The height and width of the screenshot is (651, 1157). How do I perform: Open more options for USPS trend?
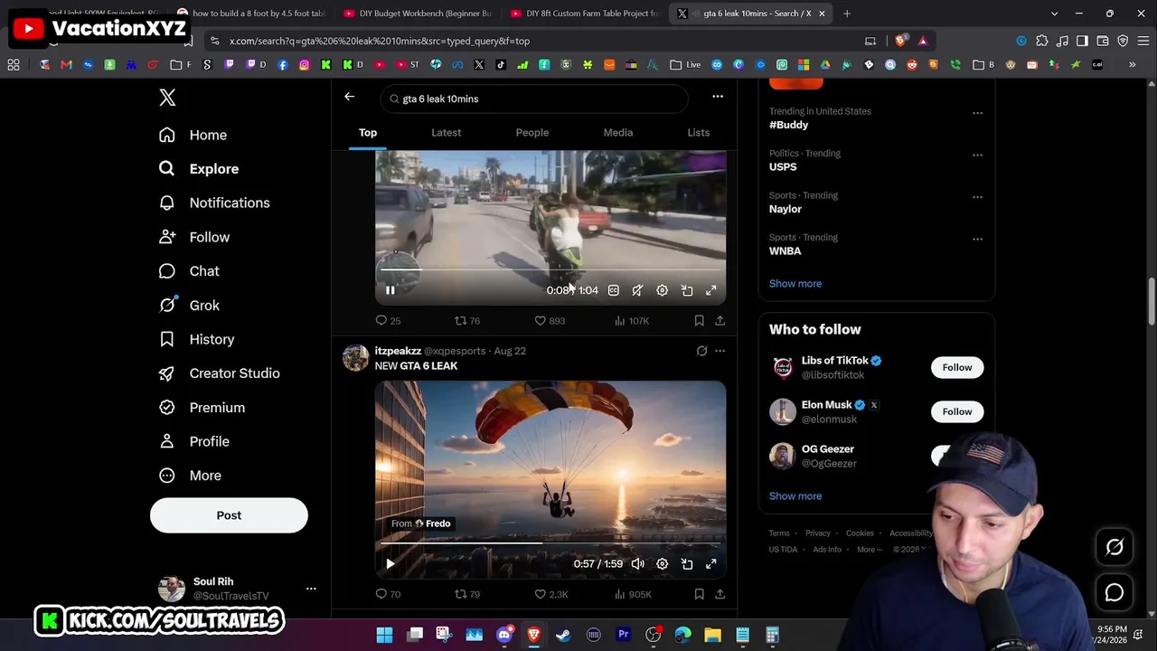coord(977,155)
